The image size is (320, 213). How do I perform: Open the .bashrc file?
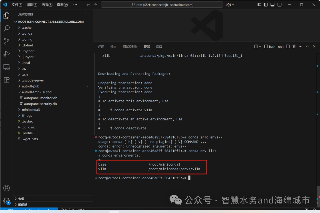27,121
